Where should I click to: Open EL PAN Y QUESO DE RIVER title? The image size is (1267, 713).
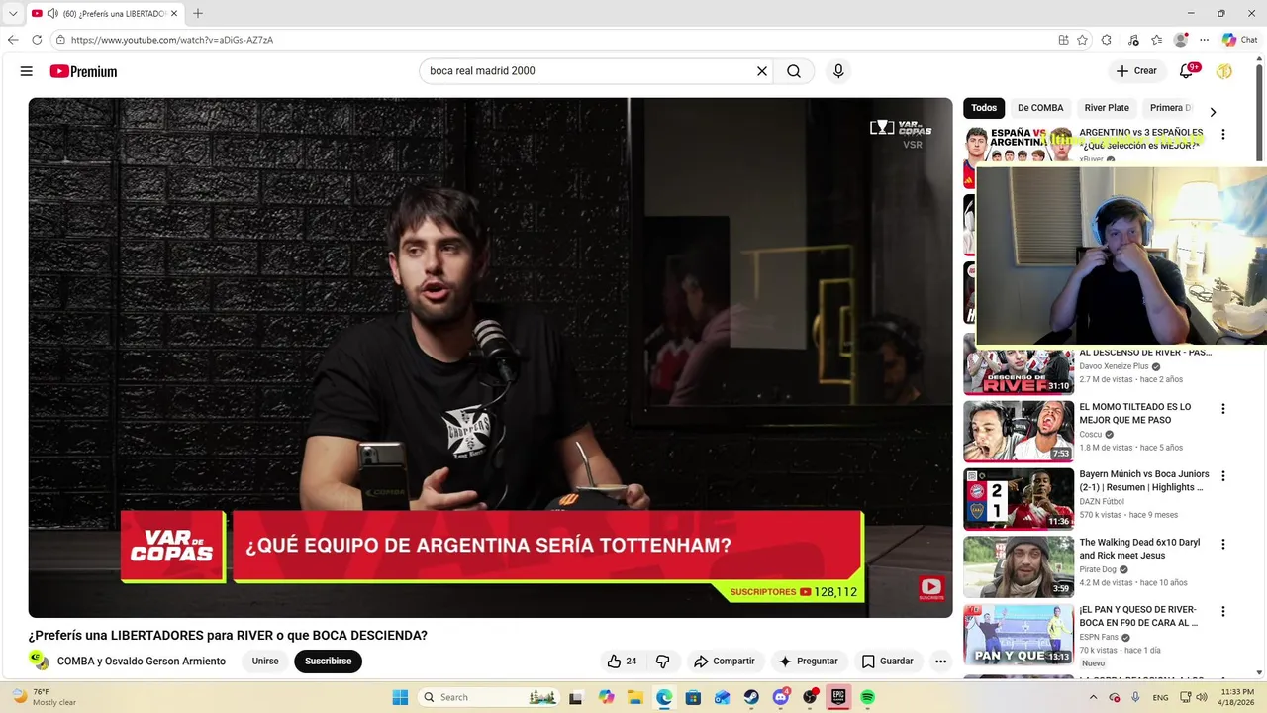1139,616
